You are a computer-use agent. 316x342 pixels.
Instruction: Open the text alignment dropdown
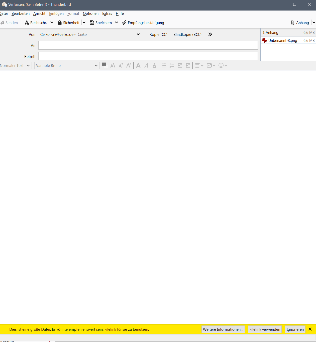(x=199, y=66)
